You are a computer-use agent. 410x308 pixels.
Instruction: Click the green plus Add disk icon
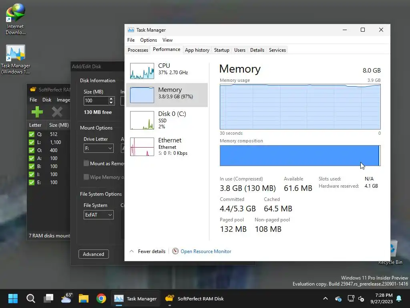(37, 112)
